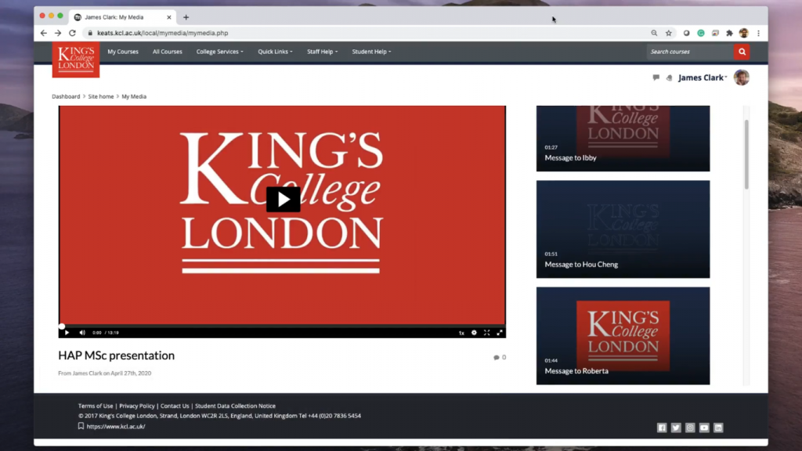Open the James Clark user menu
Screen dimensions: 802x451
click(703, 78)
